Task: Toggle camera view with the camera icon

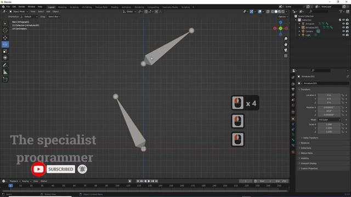Action: (x=286, y=50)
